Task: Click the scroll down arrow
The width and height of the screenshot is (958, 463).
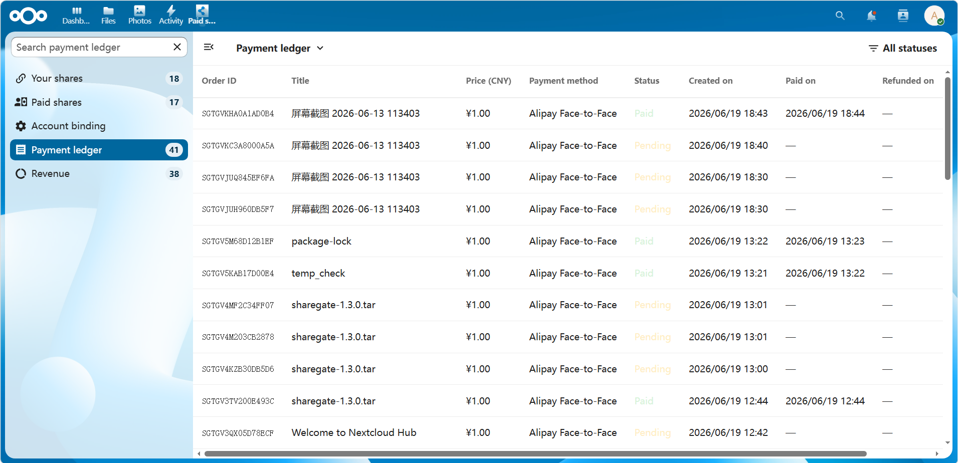Action: pyautogui.click(x=947, y=443)
